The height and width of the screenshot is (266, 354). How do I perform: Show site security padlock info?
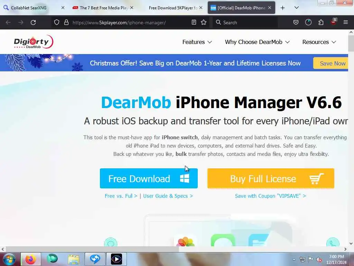point(66,23)
